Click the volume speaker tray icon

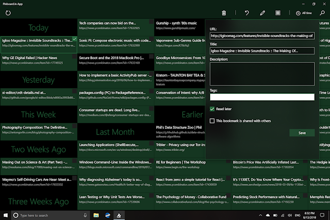click(290, 215)
